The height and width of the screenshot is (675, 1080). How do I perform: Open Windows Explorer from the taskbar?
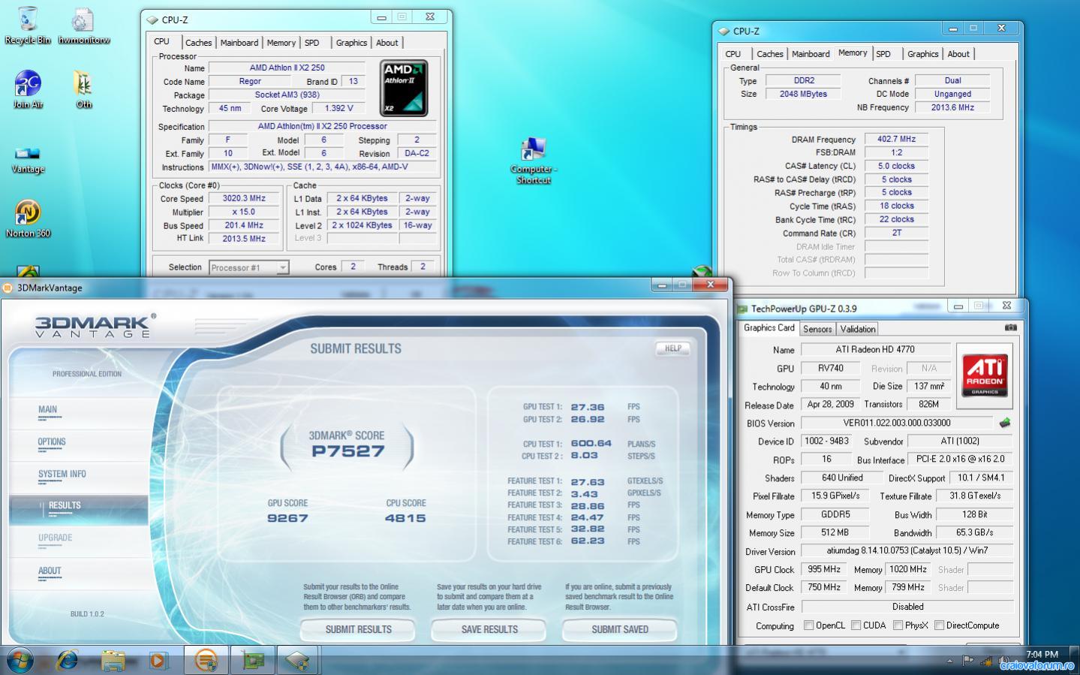coord(113,661)
